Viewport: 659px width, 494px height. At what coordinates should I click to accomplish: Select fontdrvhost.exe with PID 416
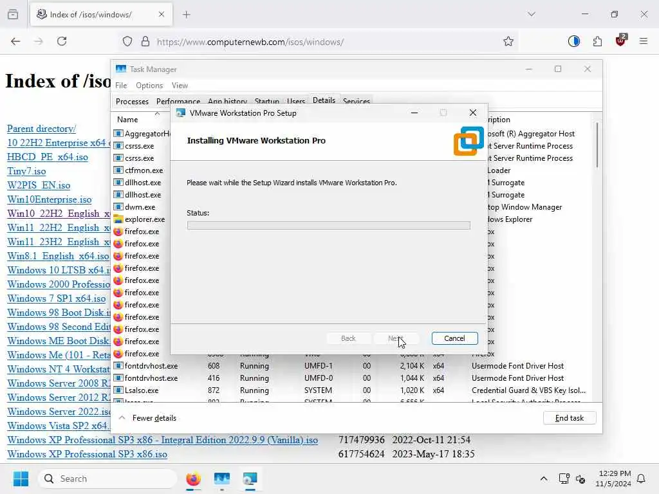(353, 378)
